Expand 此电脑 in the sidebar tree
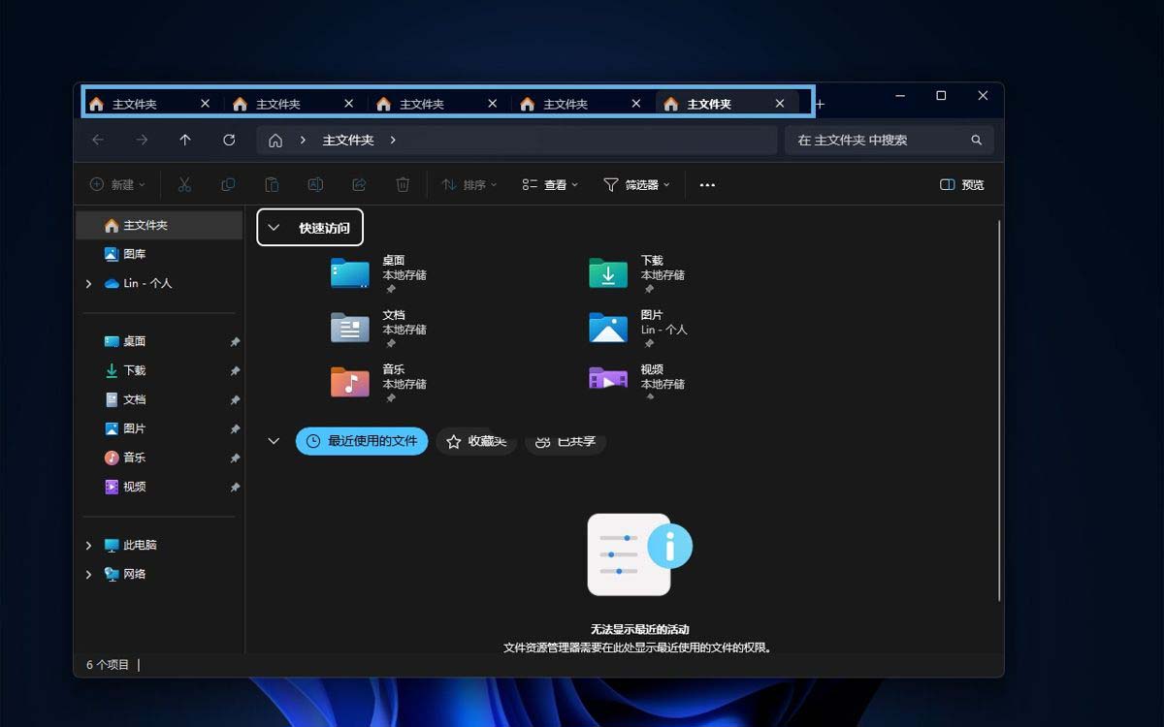 88,546
